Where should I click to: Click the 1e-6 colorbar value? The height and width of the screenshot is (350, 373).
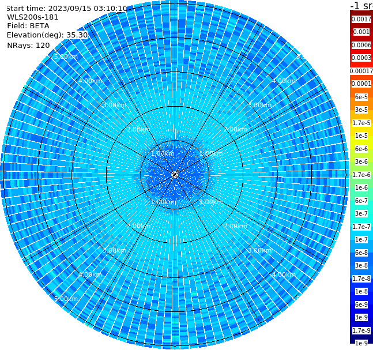pos(361,187)
